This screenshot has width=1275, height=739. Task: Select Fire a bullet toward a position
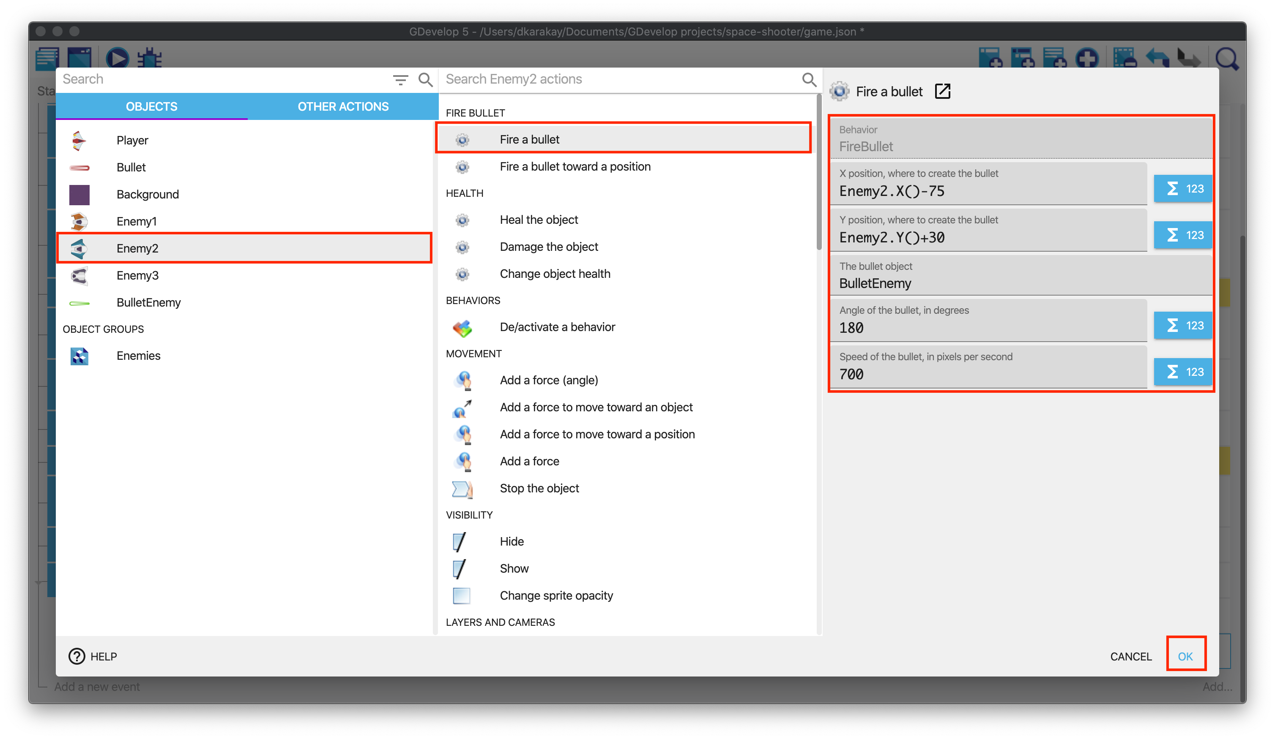pyautogui.click(x=575, y=167)
